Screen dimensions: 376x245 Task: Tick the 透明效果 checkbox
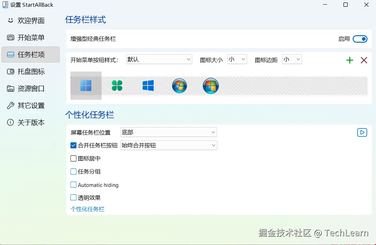73,197
